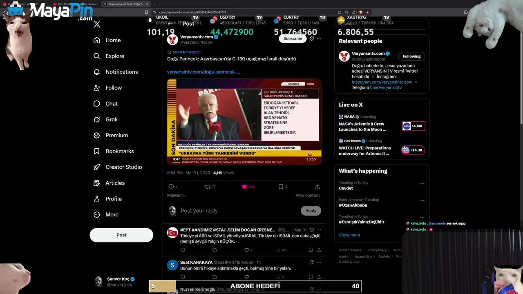This screenshot has height=294, width=523.
Task: Open the t.me/veryansintv Telegram link
Action: point(386,87)
